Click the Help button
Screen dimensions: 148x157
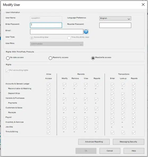(x=134, y=151)
